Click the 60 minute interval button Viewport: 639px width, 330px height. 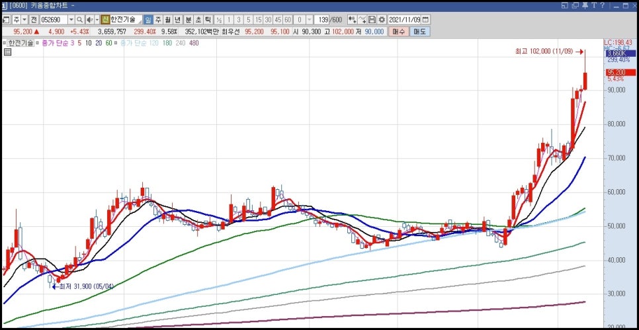click(x=288, y=20)
